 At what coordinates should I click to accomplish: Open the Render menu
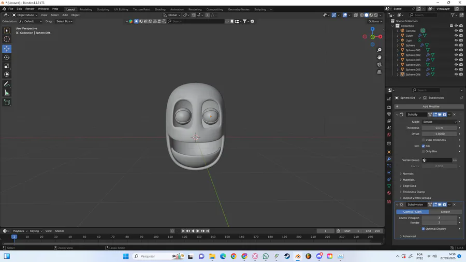(x=30, y=9)
